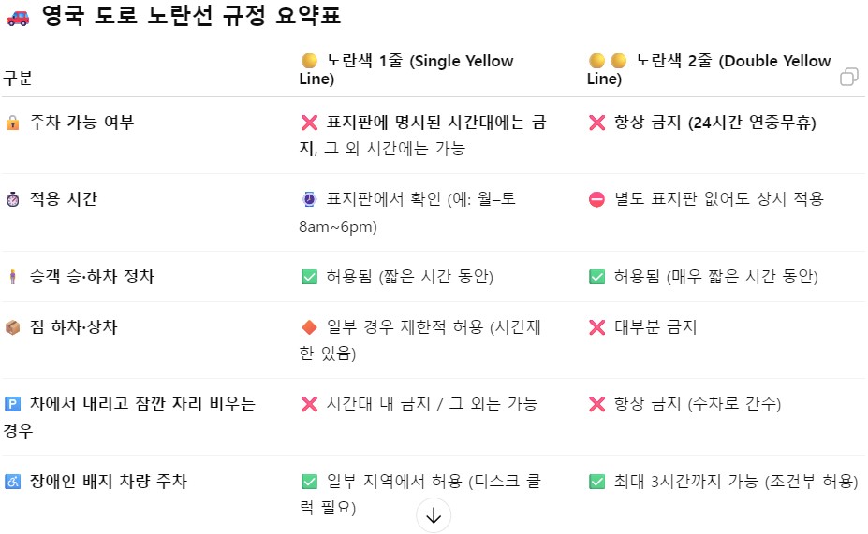Click the orange diamond icon in 짐 하차 row

(309, 327)
